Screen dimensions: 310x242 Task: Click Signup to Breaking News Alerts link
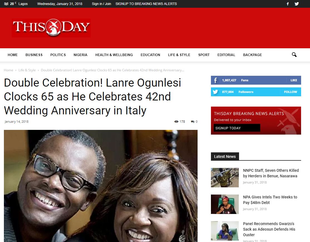click(x=146, y=4)
